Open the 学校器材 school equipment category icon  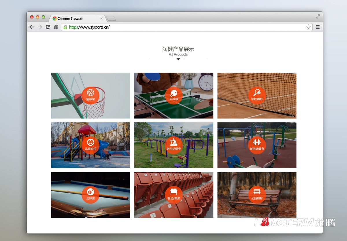coord(257,95)
